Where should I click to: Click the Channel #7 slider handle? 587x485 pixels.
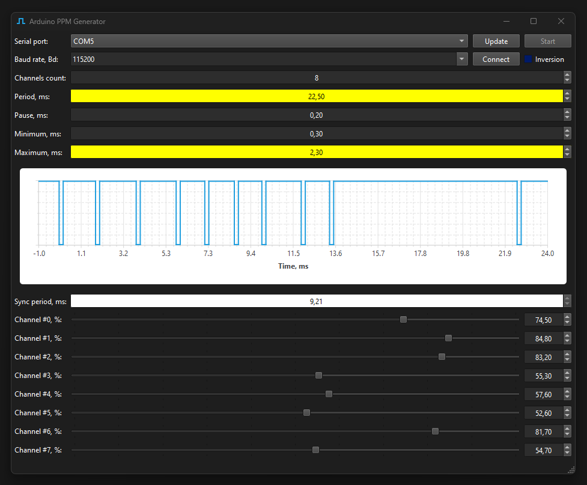click(x=315, y=450)
